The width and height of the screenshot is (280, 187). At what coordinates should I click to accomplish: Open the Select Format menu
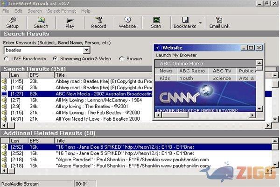(61, 11)
